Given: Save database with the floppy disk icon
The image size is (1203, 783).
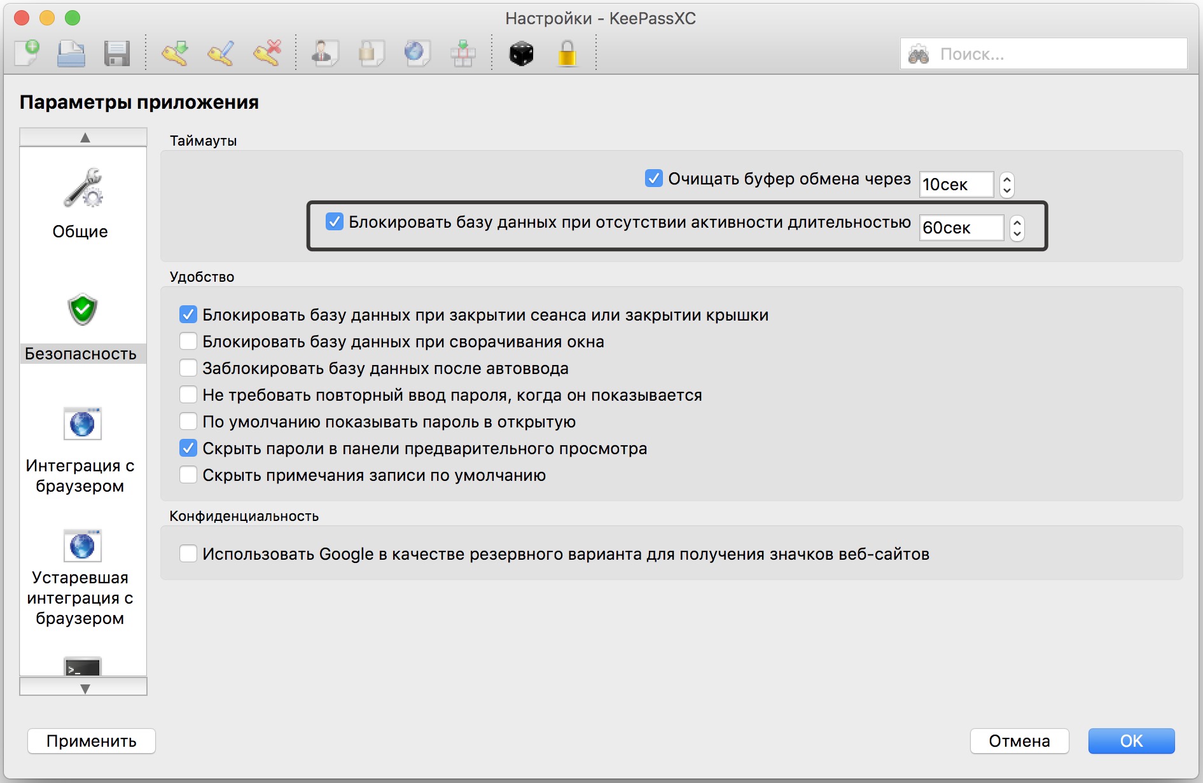Looking at the screenshot, I should [117, 53].
